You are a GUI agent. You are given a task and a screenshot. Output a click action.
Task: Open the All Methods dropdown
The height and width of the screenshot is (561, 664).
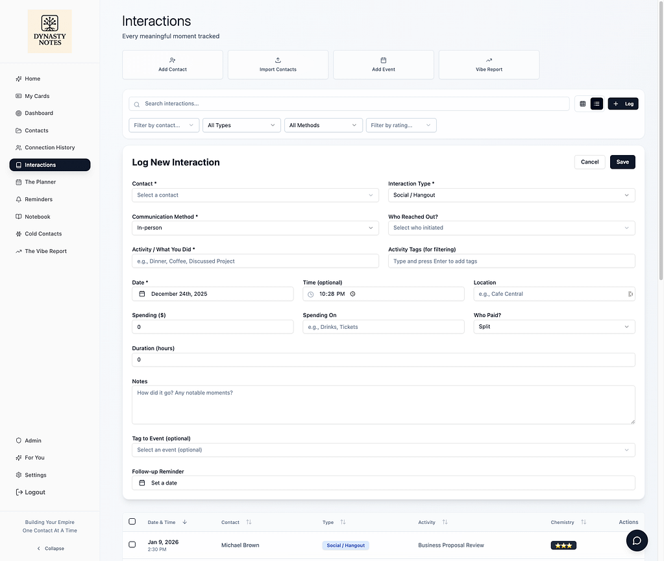323,125
